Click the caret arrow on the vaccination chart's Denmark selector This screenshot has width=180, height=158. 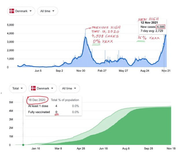[x=52, y=88]
